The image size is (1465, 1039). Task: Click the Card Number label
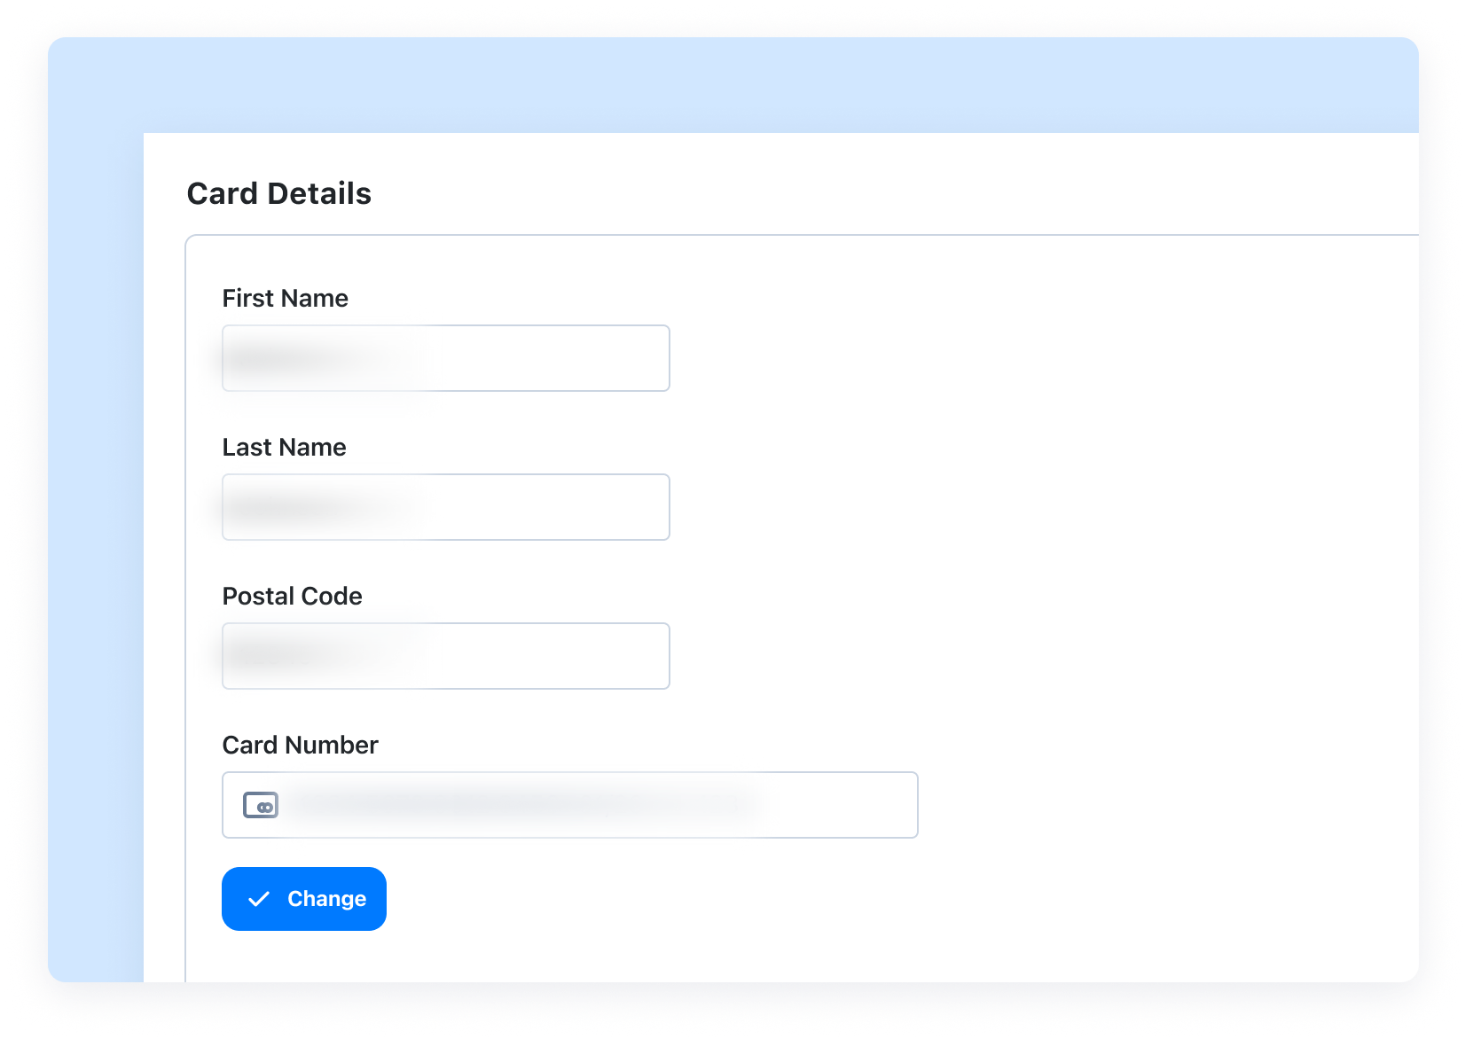301,745
